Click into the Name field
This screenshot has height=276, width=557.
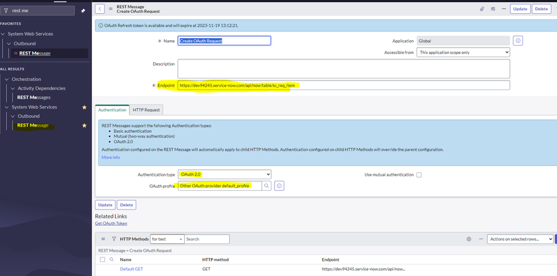[224, 41]
